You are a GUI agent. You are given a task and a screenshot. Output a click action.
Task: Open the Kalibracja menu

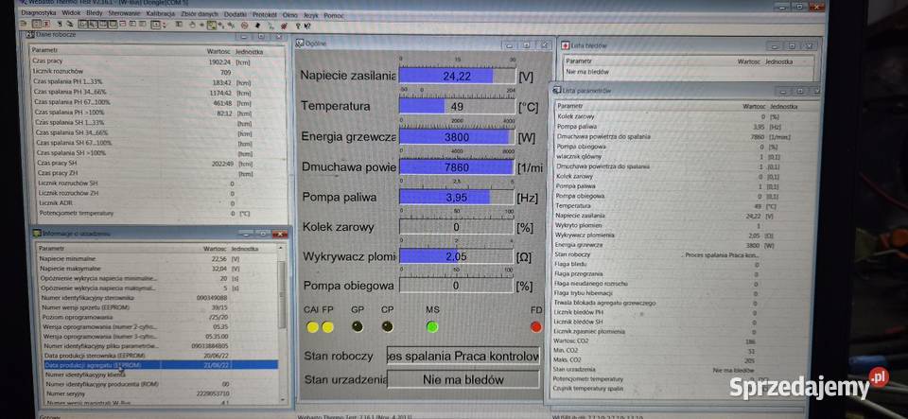161,14
